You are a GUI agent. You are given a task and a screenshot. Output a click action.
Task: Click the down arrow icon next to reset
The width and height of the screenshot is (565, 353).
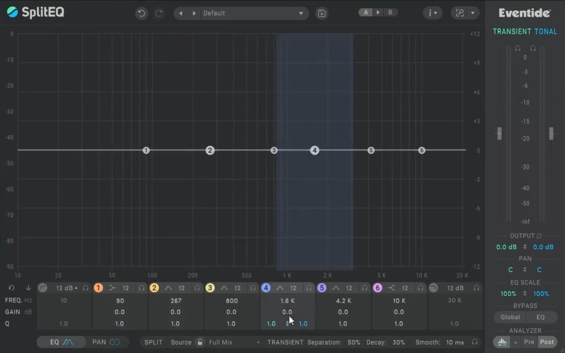point(28,288)
